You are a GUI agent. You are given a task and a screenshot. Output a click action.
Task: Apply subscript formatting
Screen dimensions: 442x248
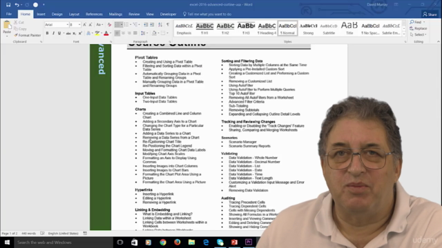click(x=74, y=33)
